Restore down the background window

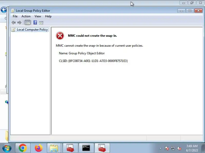click(192, 3)
